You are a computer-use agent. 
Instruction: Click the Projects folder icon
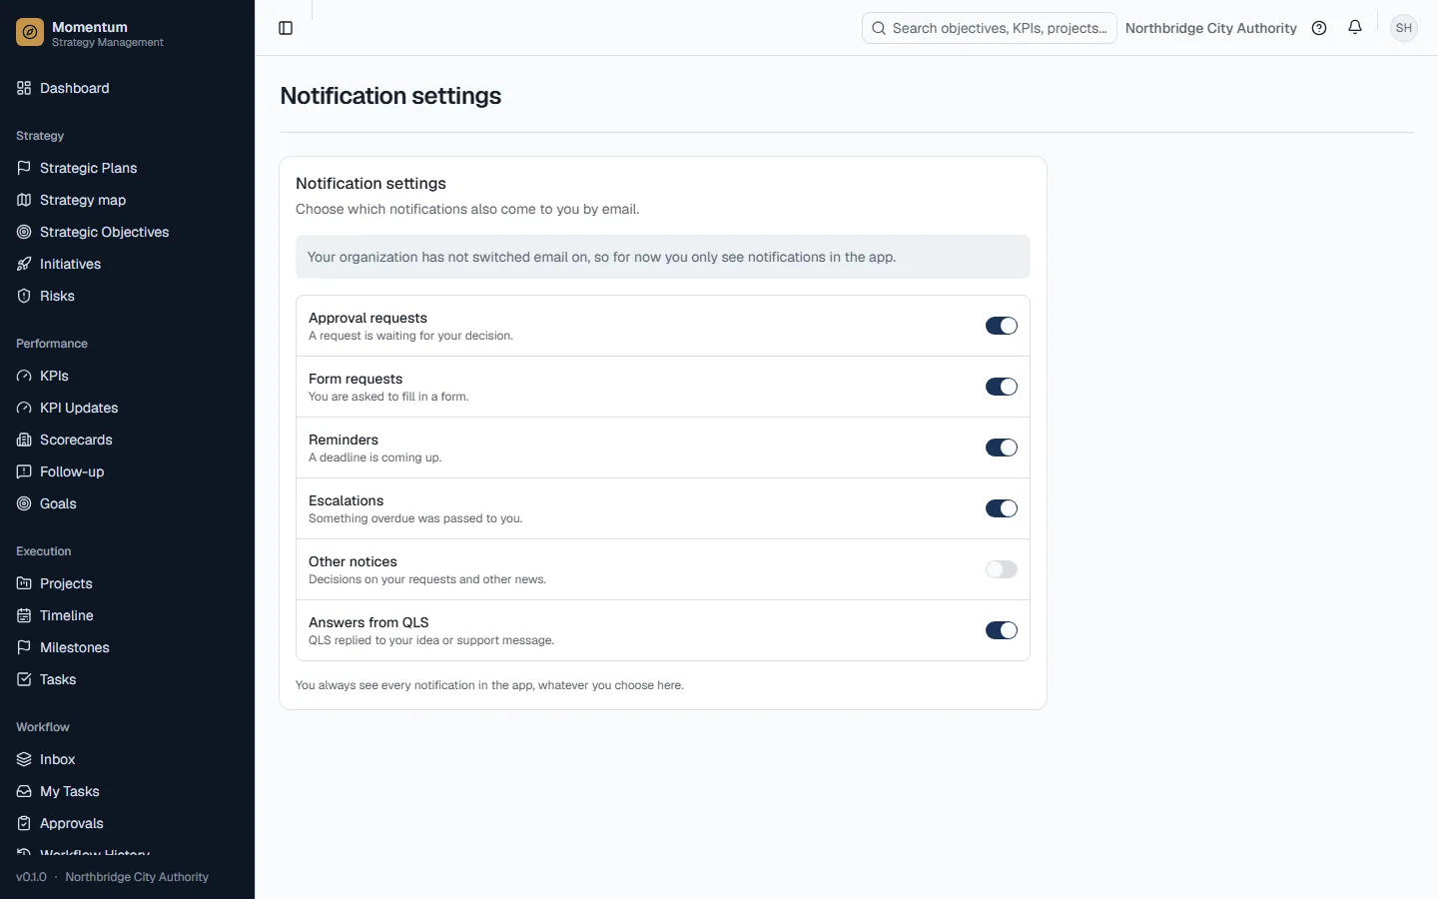tap(24, 583)
